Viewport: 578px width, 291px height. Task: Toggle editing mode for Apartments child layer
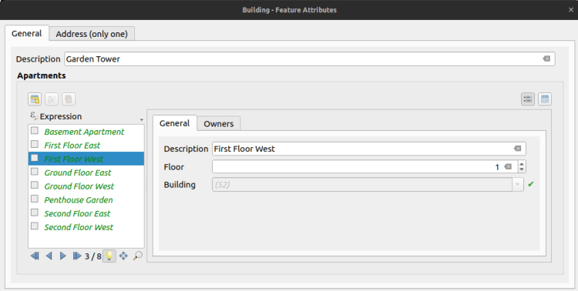point(35,99)
